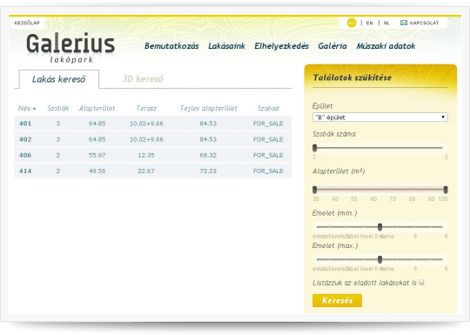This screenshot has width=470, height=335.
Task: Click the Emelet (max.) slider handle
Action: pos(379,259)
